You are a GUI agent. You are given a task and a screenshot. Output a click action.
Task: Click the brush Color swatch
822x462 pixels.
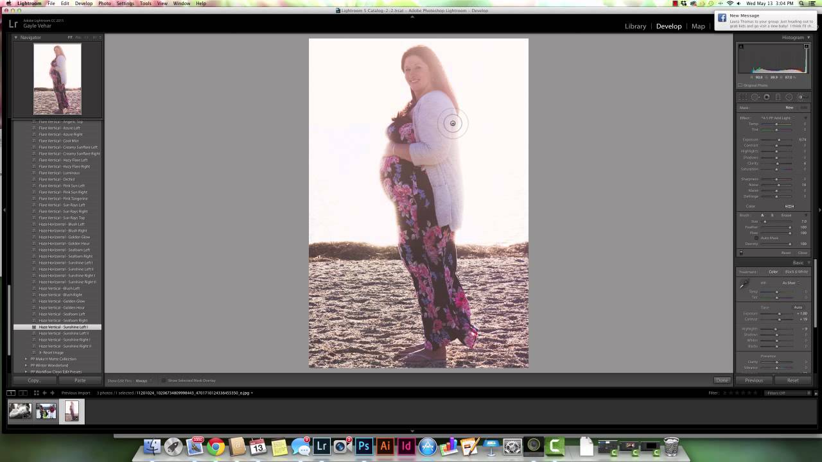pos(789,206)
